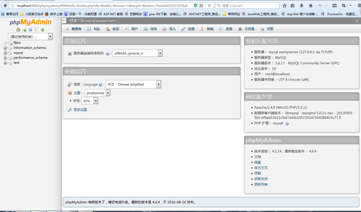Screen dimensions: 361x212
Task: Click the grayed undo arrow in browser toolbar
Action: click(x=320, y=6)
